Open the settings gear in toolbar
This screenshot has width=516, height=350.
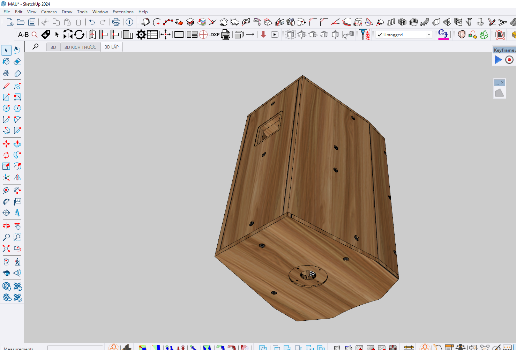pyautogui.click(x=141, y=35)
